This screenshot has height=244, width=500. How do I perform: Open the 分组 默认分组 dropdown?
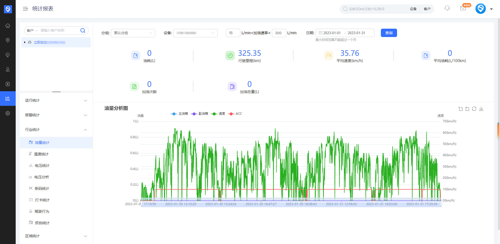(x=133, y=33)
